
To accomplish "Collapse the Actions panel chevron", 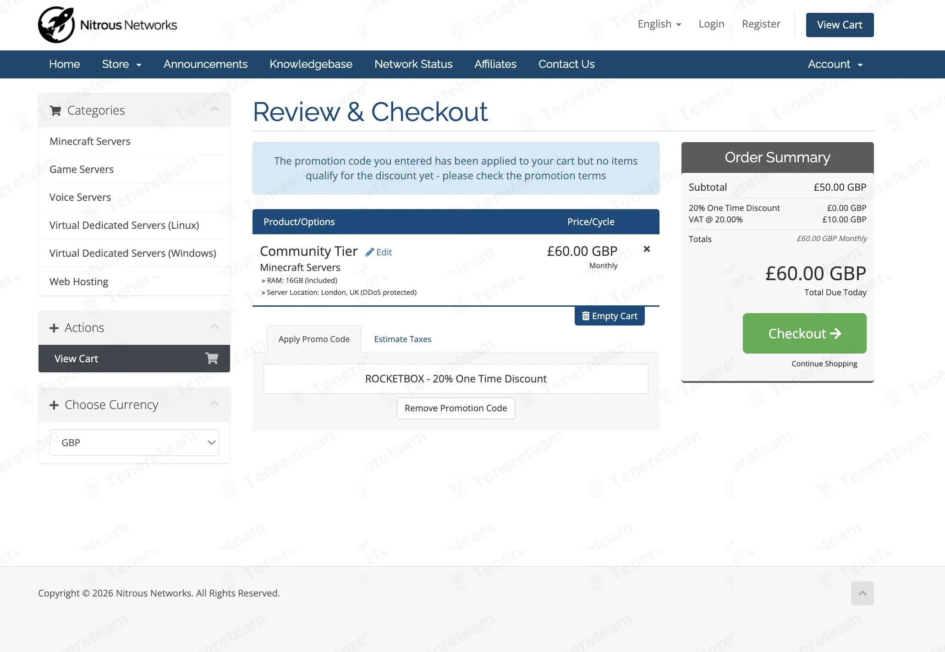I will (214, 326).
